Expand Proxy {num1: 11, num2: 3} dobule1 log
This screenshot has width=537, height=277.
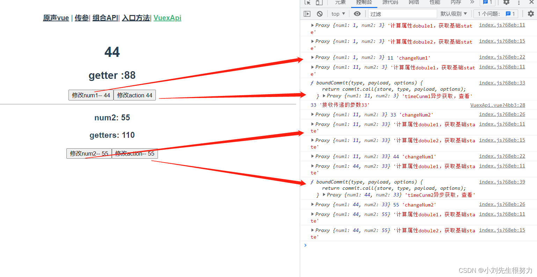point(312,67)
